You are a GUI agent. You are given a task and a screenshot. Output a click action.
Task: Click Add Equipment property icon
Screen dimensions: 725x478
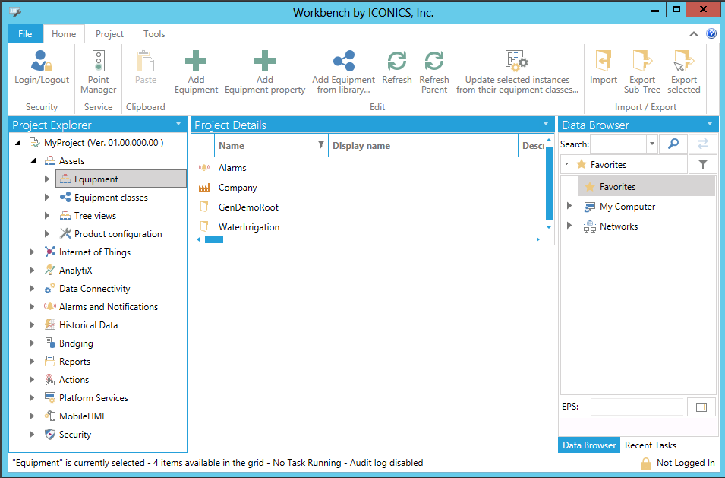[264, 62]
